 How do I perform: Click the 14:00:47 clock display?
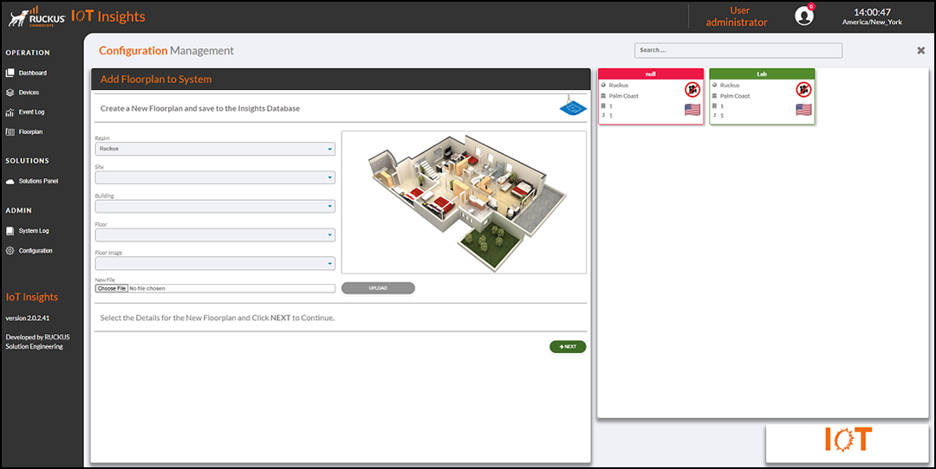(872, 12)
